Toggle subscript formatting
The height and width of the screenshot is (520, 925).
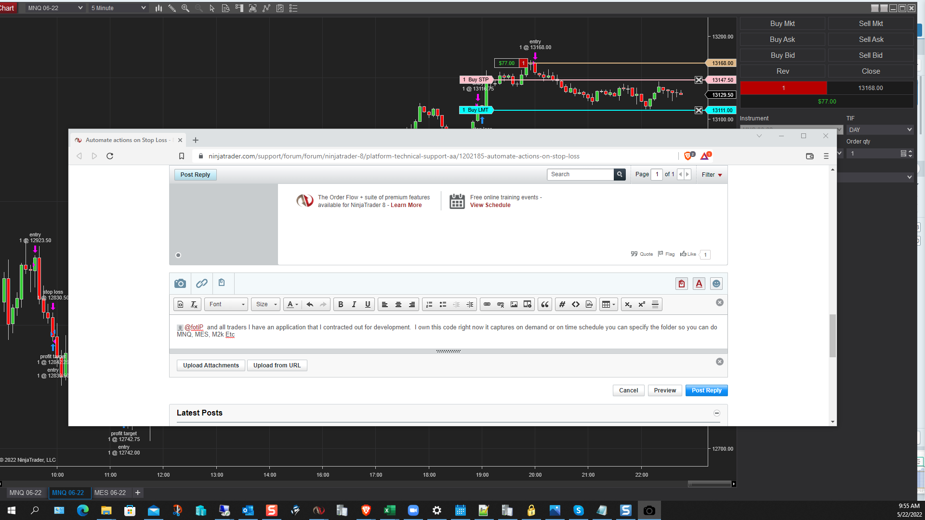click(628, 304)
